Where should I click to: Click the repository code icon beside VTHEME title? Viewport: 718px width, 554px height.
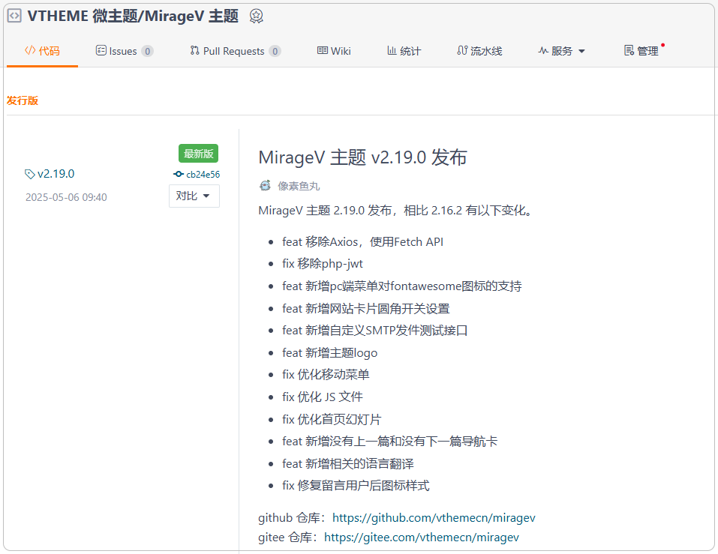15,16
